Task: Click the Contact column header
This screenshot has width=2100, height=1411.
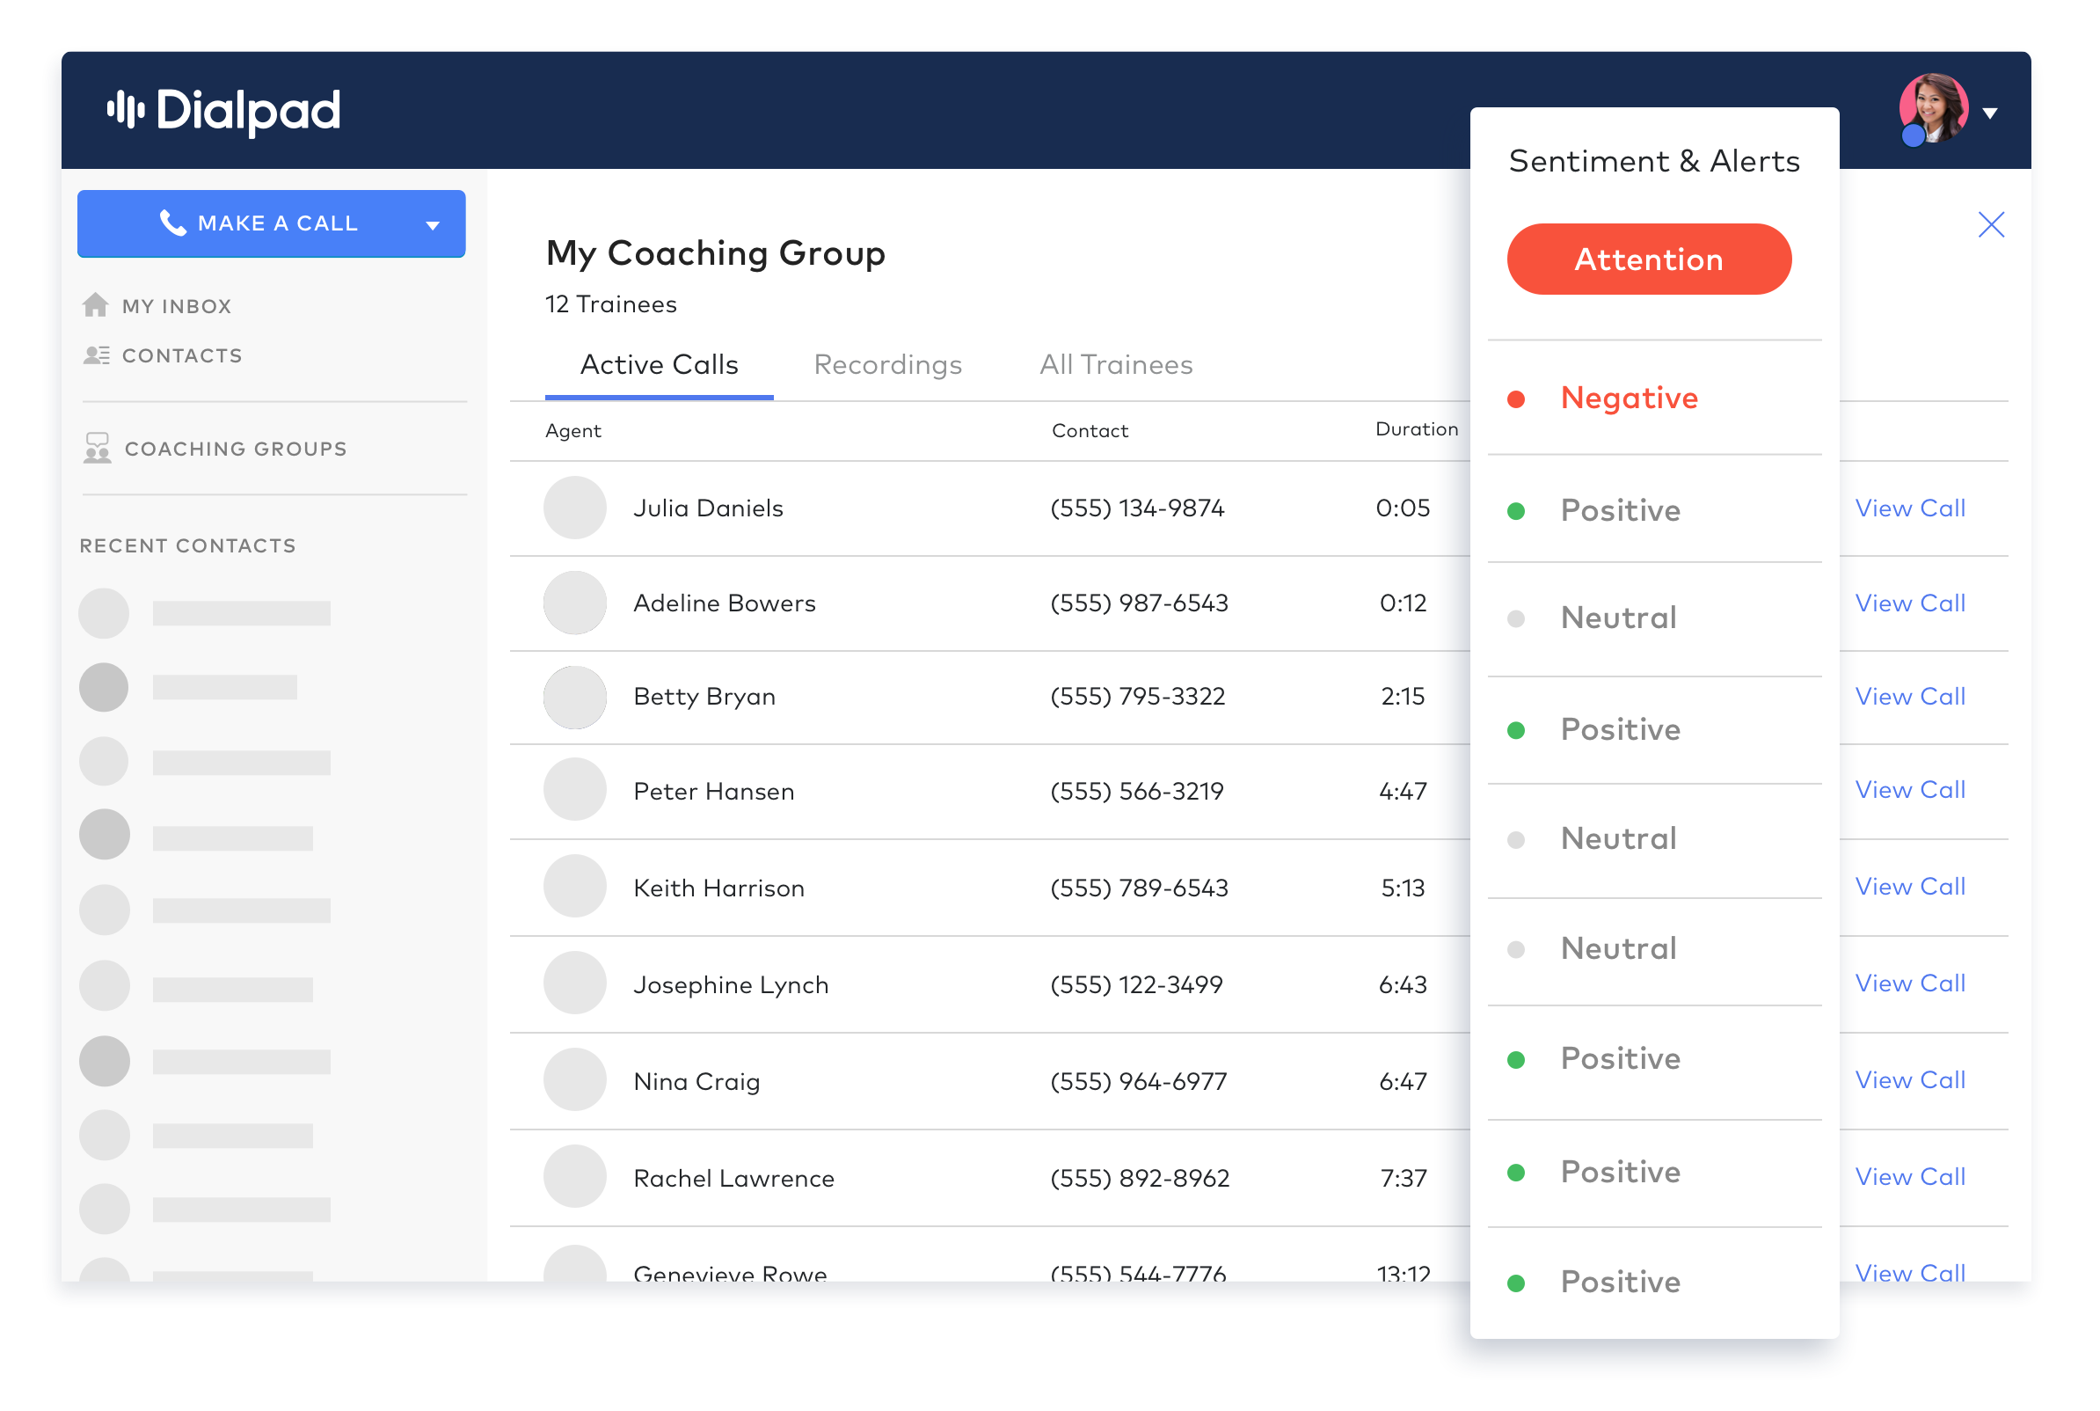Action: 1090,431
